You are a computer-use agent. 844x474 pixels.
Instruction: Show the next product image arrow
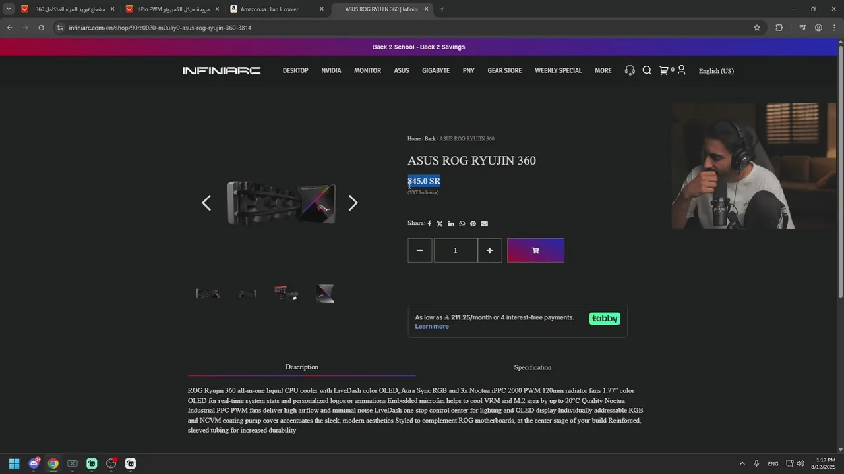[353, 203]
